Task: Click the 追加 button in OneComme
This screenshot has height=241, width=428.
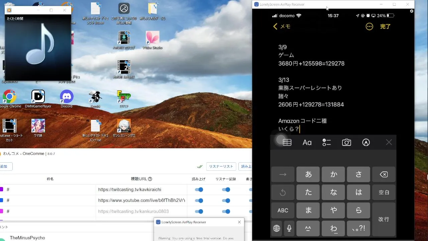Action: (5, 166)
